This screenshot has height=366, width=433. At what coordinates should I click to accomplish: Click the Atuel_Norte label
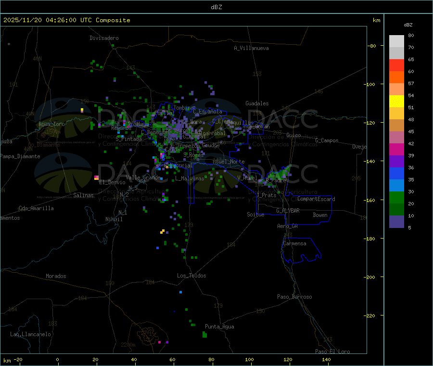[x=229, y=162]
